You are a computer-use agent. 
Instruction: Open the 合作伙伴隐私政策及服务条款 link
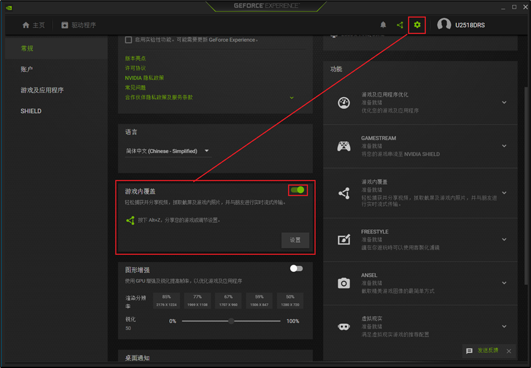pyautogui.click(x=159, y=98)
